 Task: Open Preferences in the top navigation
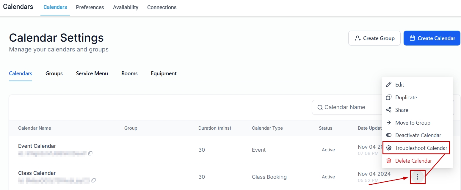point(90,7)
